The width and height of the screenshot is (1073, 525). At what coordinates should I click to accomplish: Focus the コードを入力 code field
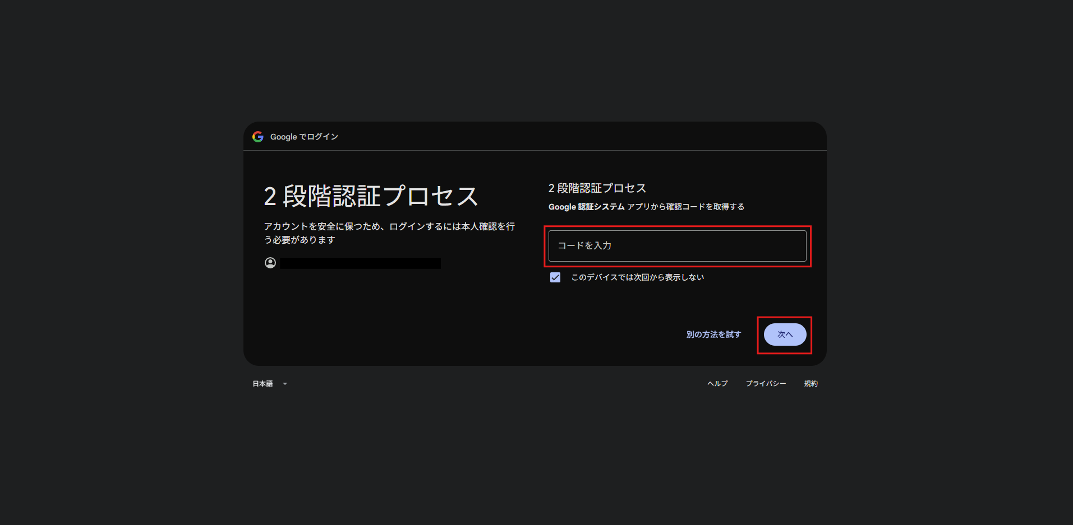(677, 246)
